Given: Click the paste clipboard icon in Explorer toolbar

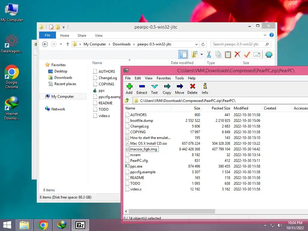Looking at the screenshot, I should tap(228, 54).
